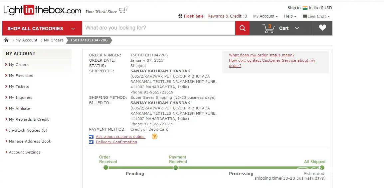Open My Orders in sidebar

(x=19, y=65)
